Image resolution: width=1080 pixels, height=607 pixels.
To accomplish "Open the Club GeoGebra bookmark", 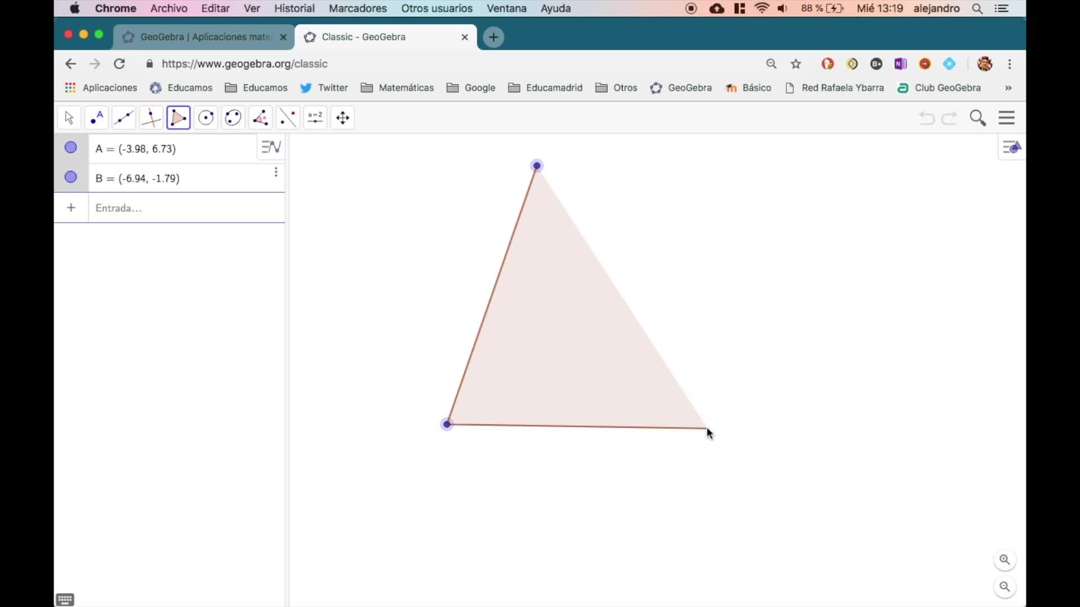I will point(939,88).
